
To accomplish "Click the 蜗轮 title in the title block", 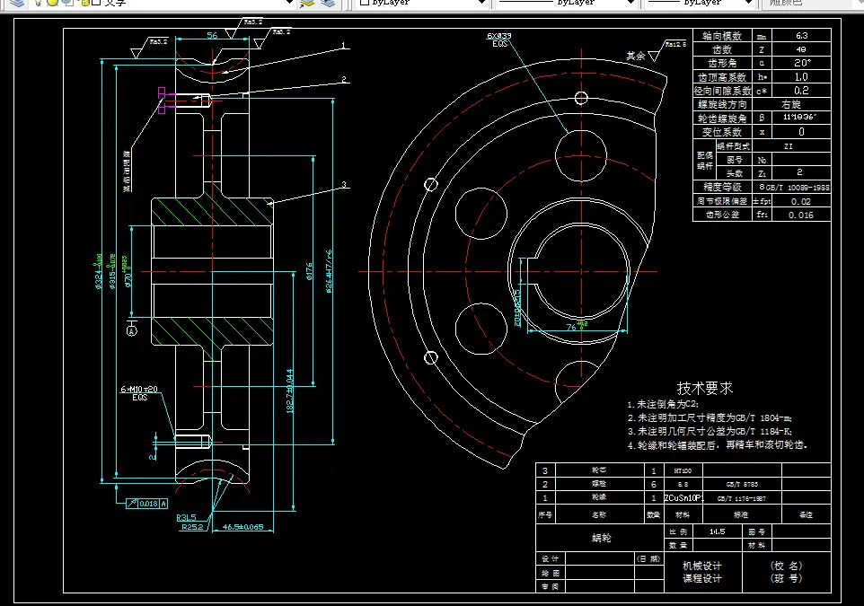I will [601, 538].
